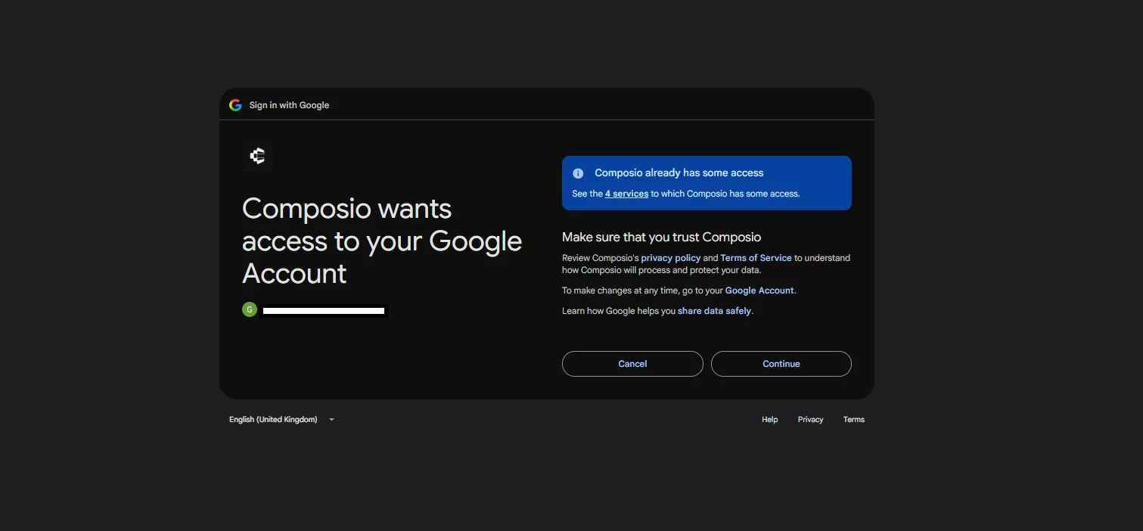The image size is (1143, 531).
Task: Open the language dropdown arrow
Action: point(331,420)
